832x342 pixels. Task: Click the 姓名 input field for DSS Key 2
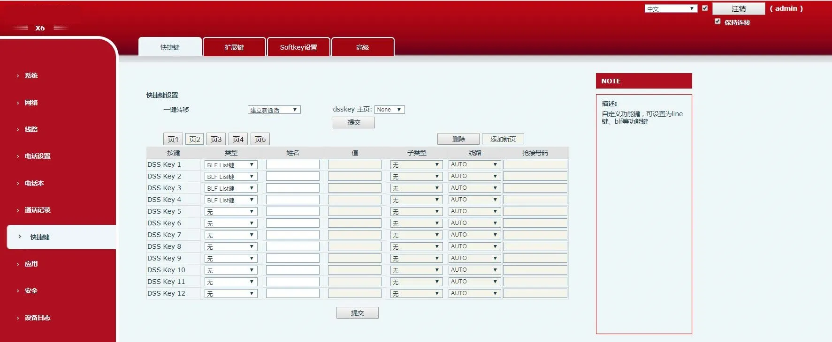[292, 176]
